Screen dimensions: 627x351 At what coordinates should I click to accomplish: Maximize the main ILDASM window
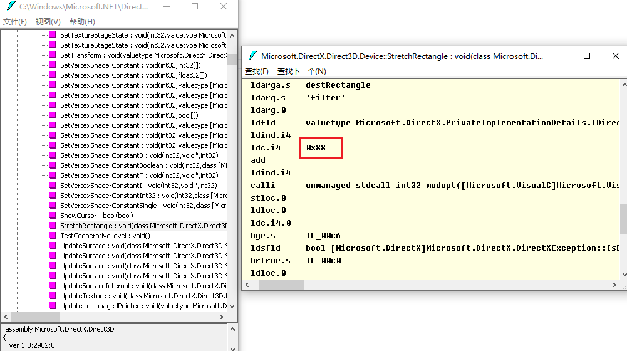(195, 6)
